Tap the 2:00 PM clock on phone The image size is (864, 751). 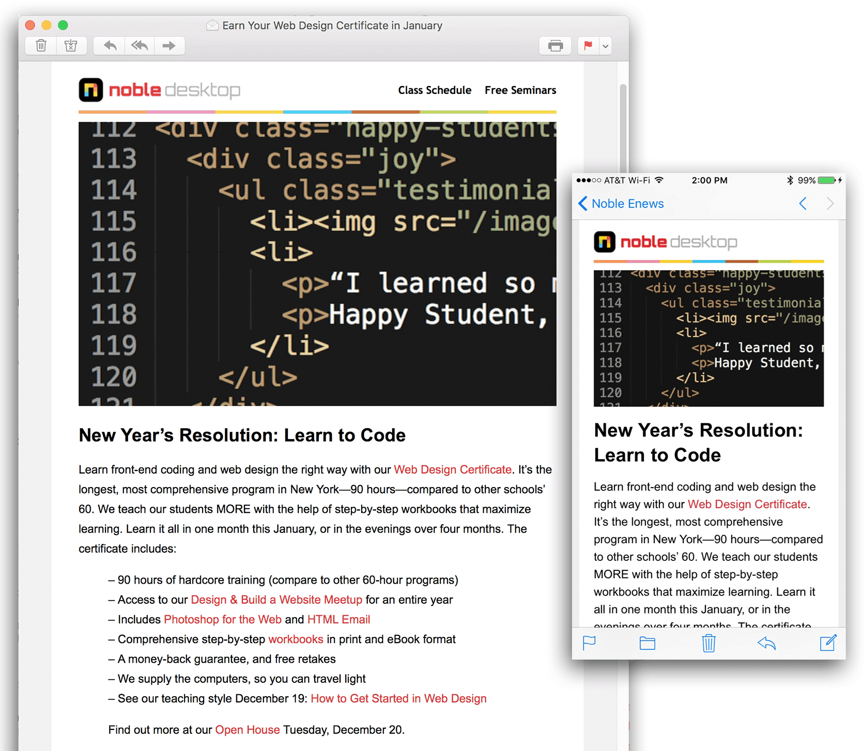(709, 180)
